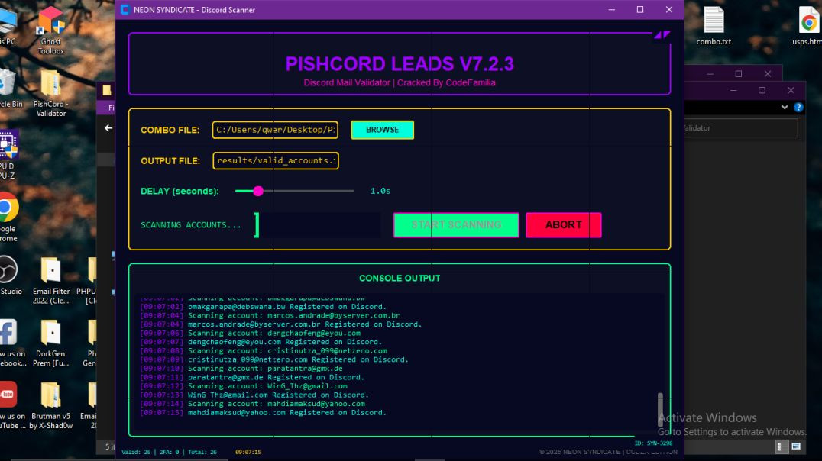Select the Email Filter 2022 folder icon
Screen dimensions: 822x461
(51, 280)
